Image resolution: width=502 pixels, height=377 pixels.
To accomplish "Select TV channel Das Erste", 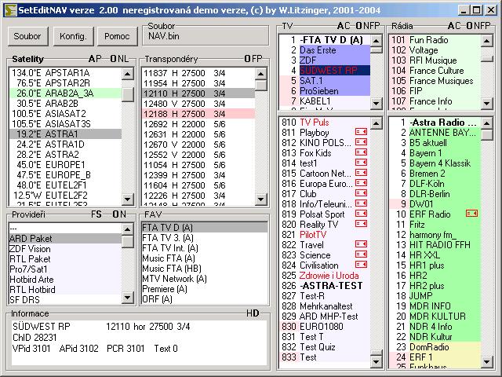I will 325,50.
